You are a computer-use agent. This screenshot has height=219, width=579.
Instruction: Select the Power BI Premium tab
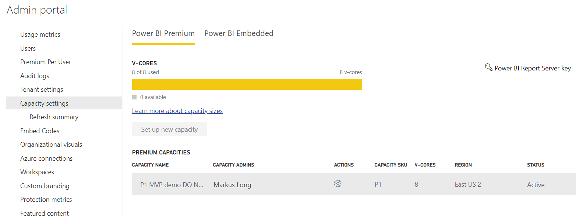click(163, 33)
